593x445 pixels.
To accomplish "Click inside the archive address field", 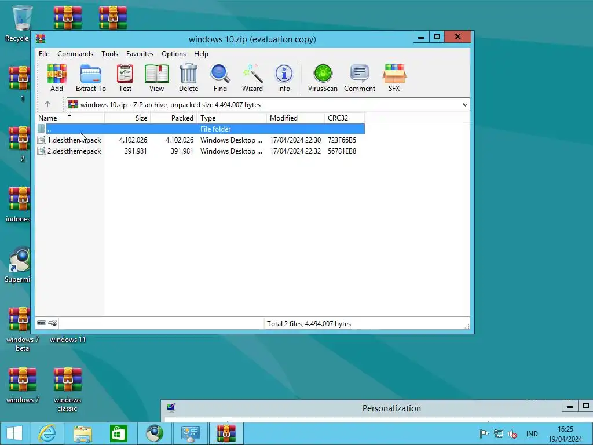I will pyautogui.click(x=268, y=105).
